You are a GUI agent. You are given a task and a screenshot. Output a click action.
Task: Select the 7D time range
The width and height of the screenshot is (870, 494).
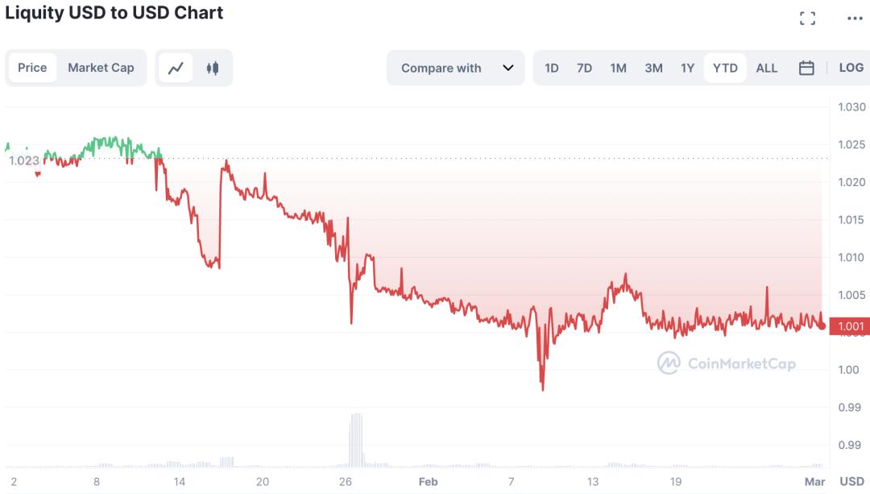point(584,68)
